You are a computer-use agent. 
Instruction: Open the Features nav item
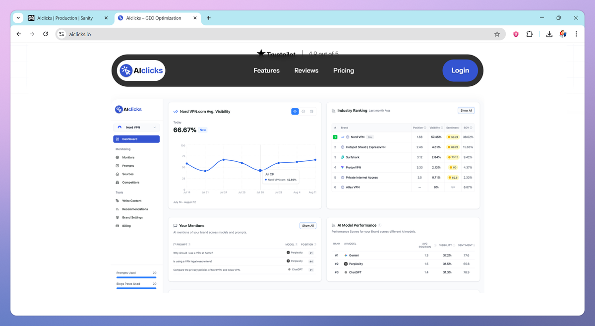coord(267,70)
